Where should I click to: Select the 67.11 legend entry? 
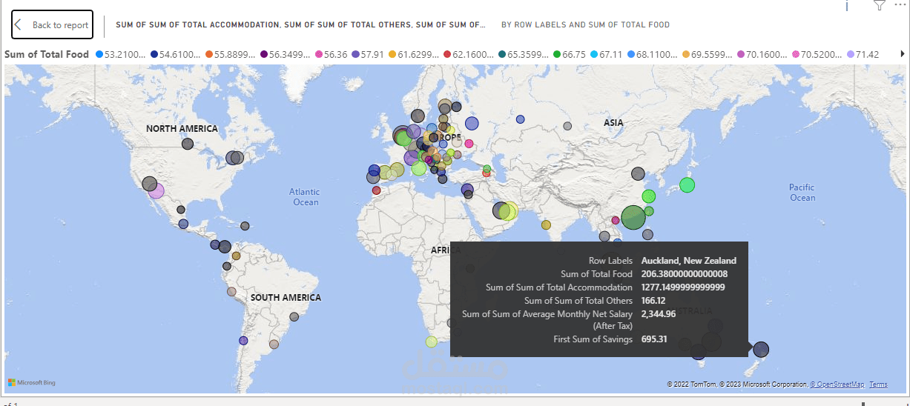(x=605, y=54)
